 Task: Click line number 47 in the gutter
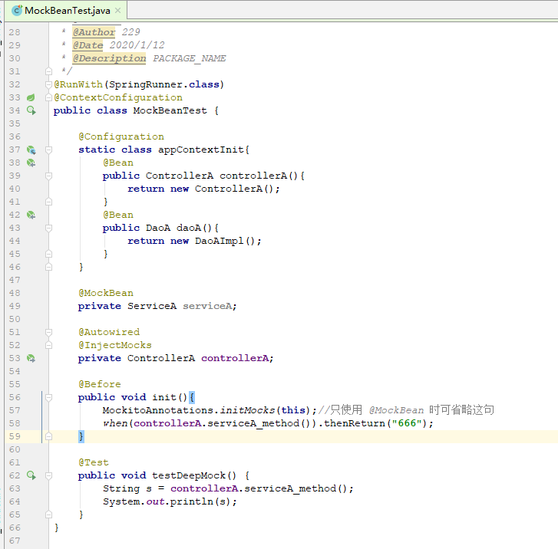click(x=15, y=280)
